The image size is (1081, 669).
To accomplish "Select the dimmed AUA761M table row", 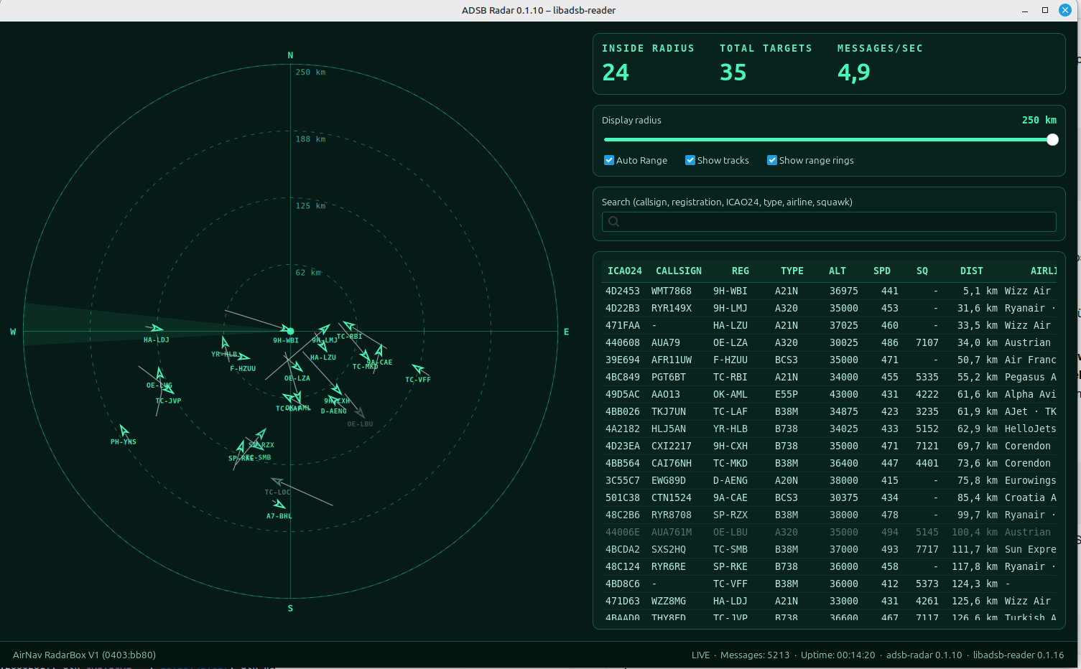I will [829, 532].
